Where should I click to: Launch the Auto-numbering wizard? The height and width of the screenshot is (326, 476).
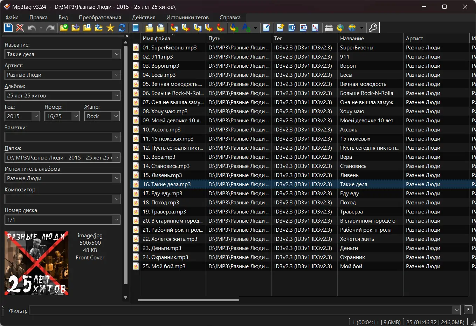coord(315,28)
